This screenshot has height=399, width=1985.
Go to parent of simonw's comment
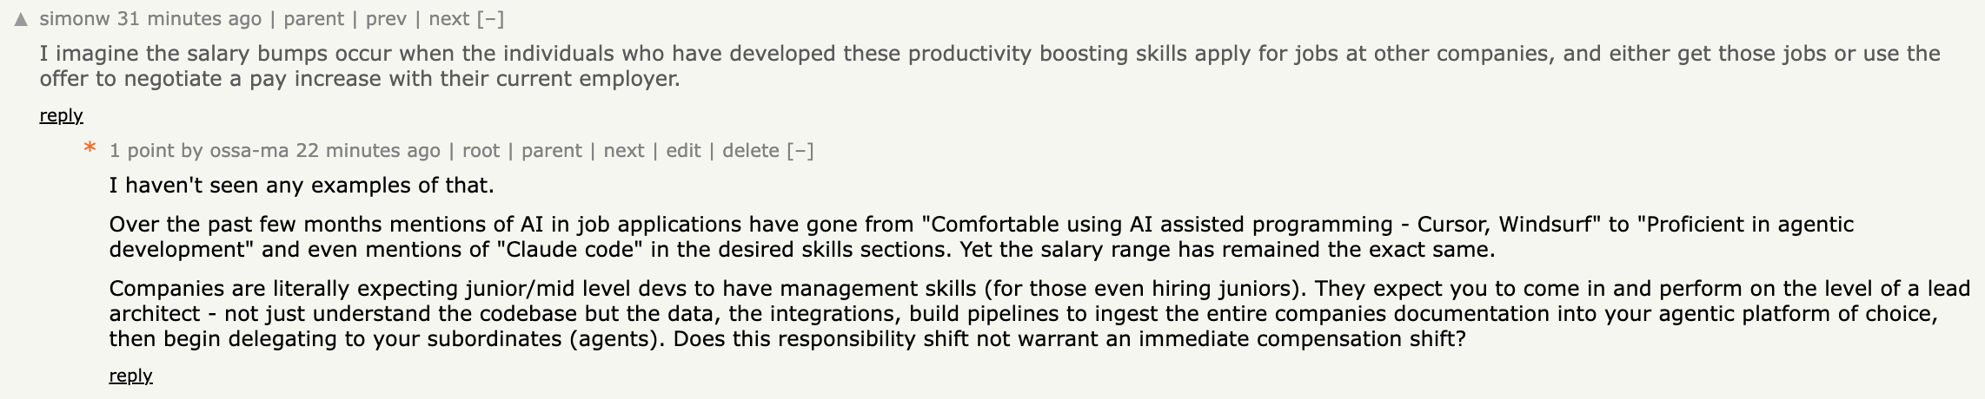coord(314,19)
